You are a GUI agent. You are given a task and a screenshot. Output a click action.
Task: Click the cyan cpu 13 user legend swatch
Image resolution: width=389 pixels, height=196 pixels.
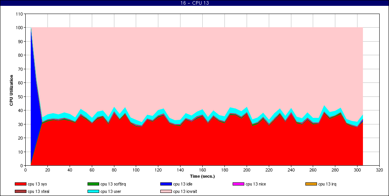tap(93, 191)
